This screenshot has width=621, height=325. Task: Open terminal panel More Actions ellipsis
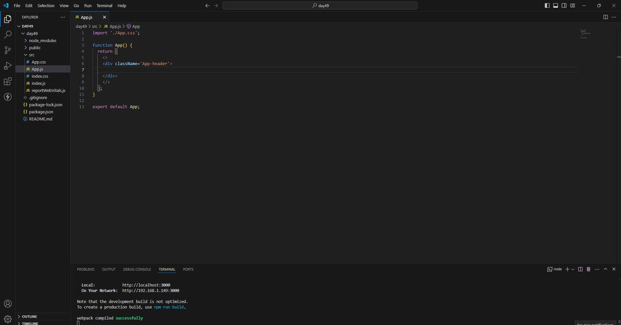tap(597, 269)
